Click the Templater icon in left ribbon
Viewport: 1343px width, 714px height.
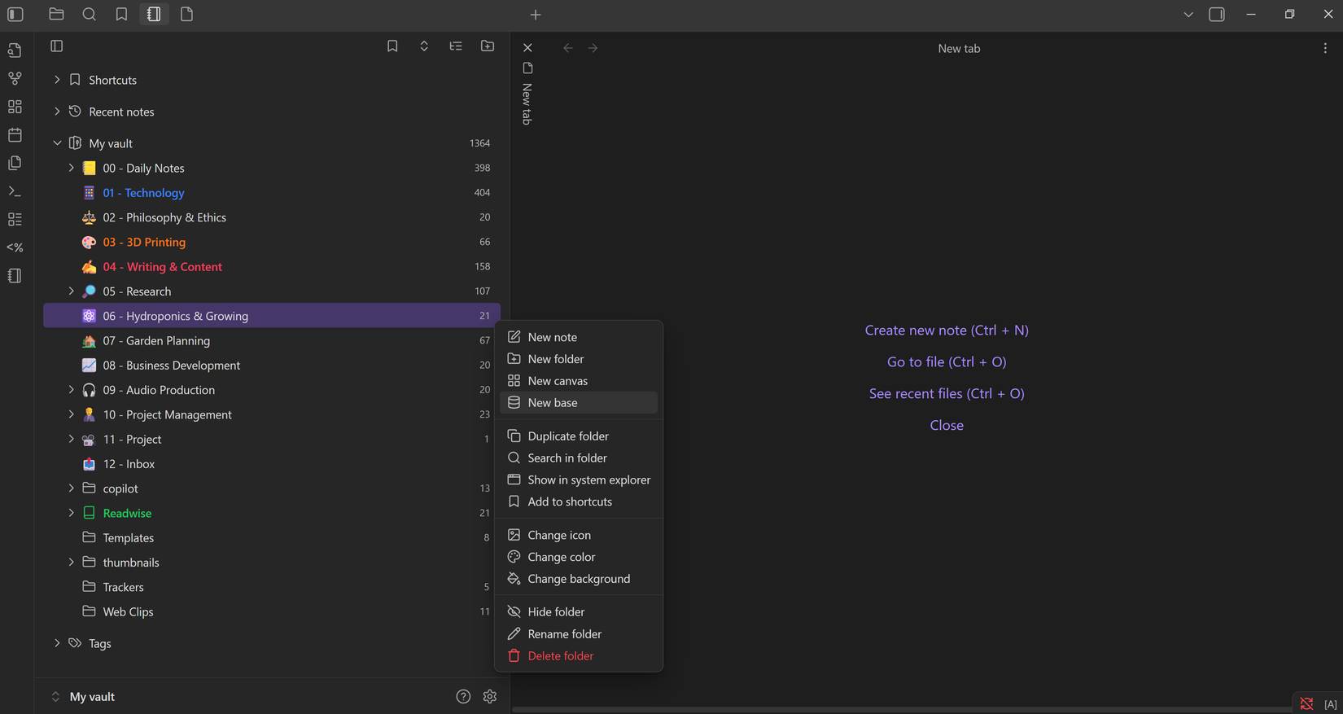15,247
